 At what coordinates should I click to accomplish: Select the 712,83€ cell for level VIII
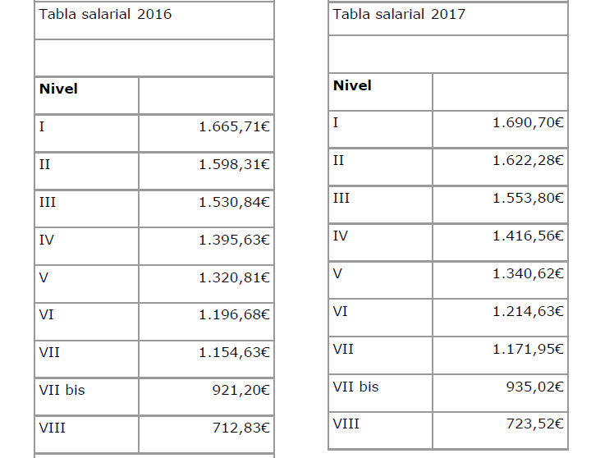[x=241, y=428]
